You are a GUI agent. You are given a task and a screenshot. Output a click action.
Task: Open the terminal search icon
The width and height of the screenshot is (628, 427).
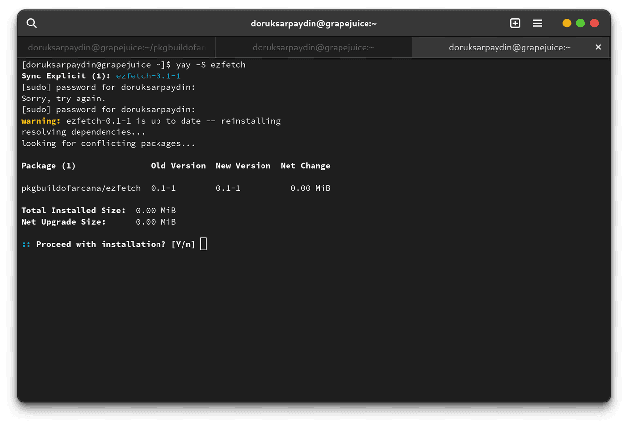tap(32, 23)
